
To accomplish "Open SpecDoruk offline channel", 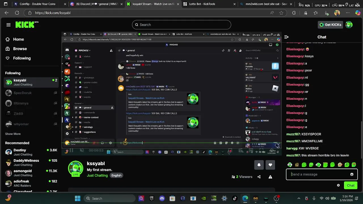I will [x=31, y=93].
